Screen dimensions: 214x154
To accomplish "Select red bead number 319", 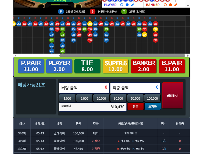I will tap(155, 40).
